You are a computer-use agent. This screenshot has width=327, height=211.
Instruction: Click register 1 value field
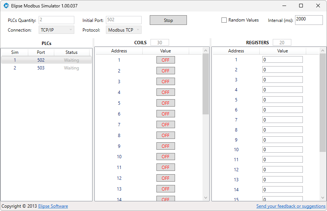pyautogui.click(x=282, y=59)
